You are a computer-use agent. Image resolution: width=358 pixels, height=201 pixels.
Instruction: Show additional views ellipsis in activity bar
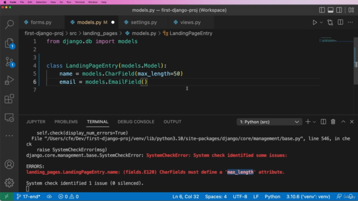coord(10,136)
